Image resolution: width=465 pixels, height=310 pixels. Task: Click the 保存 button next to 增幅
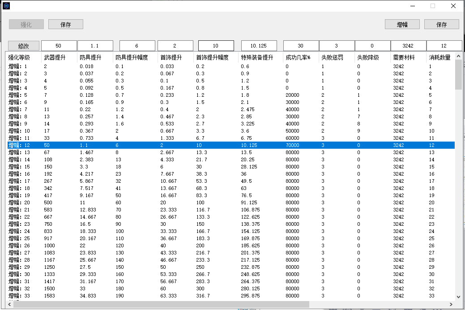[x=441, y=24]
